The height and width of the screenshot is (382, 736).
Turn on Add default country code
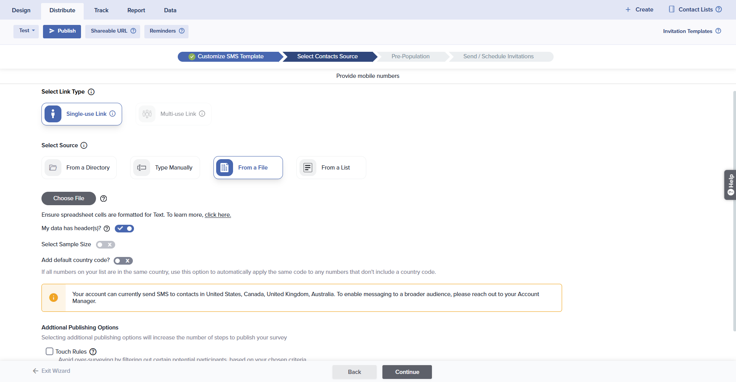click(x=123, y=261)
